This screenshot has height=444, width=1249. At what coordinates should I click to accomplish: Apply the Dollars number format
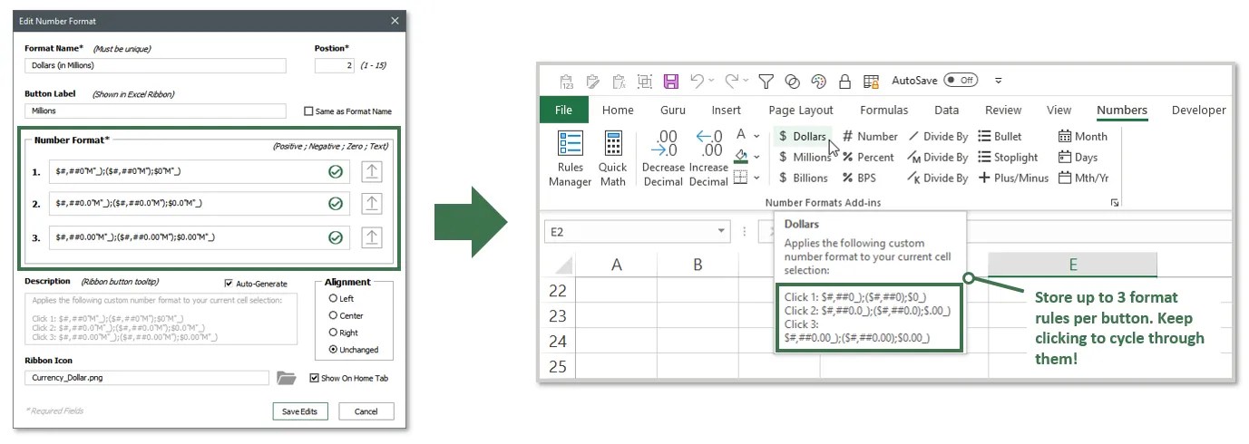(x=802, y=136)
